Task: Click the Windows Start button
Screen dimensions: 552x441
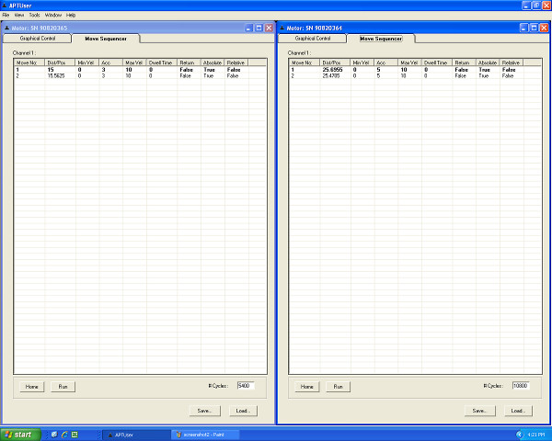Action: pyautogui.click(x=18, y=434)
